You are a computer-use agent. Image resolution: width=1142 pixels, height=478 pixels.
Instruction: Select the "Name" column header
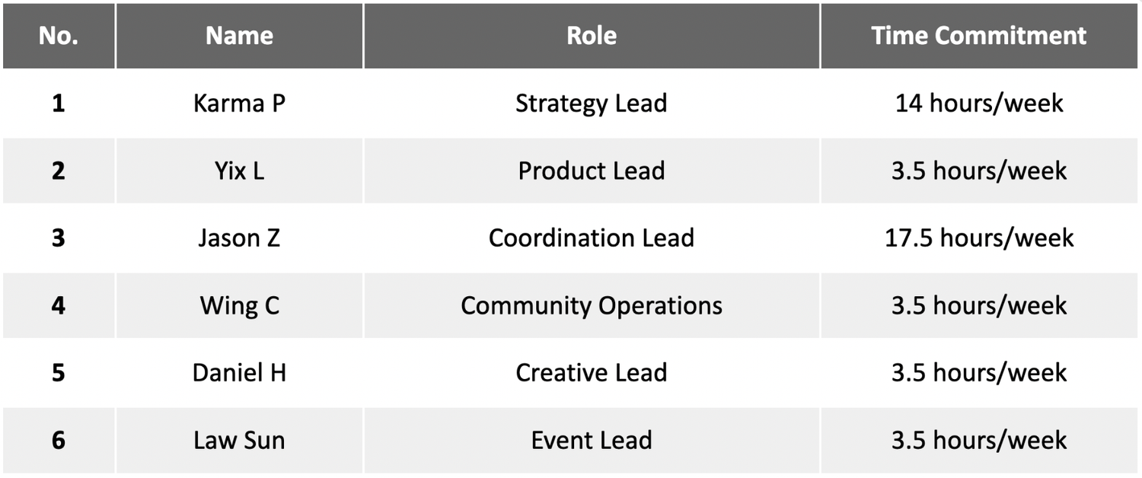click(x=239, y=36)
